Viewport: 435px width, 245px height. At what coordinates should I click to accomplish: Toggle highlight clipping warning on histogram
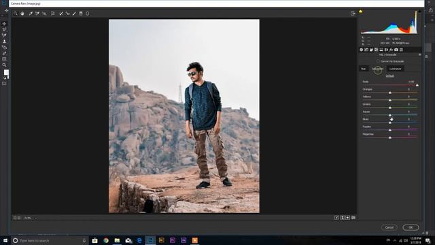pos(419,12)
